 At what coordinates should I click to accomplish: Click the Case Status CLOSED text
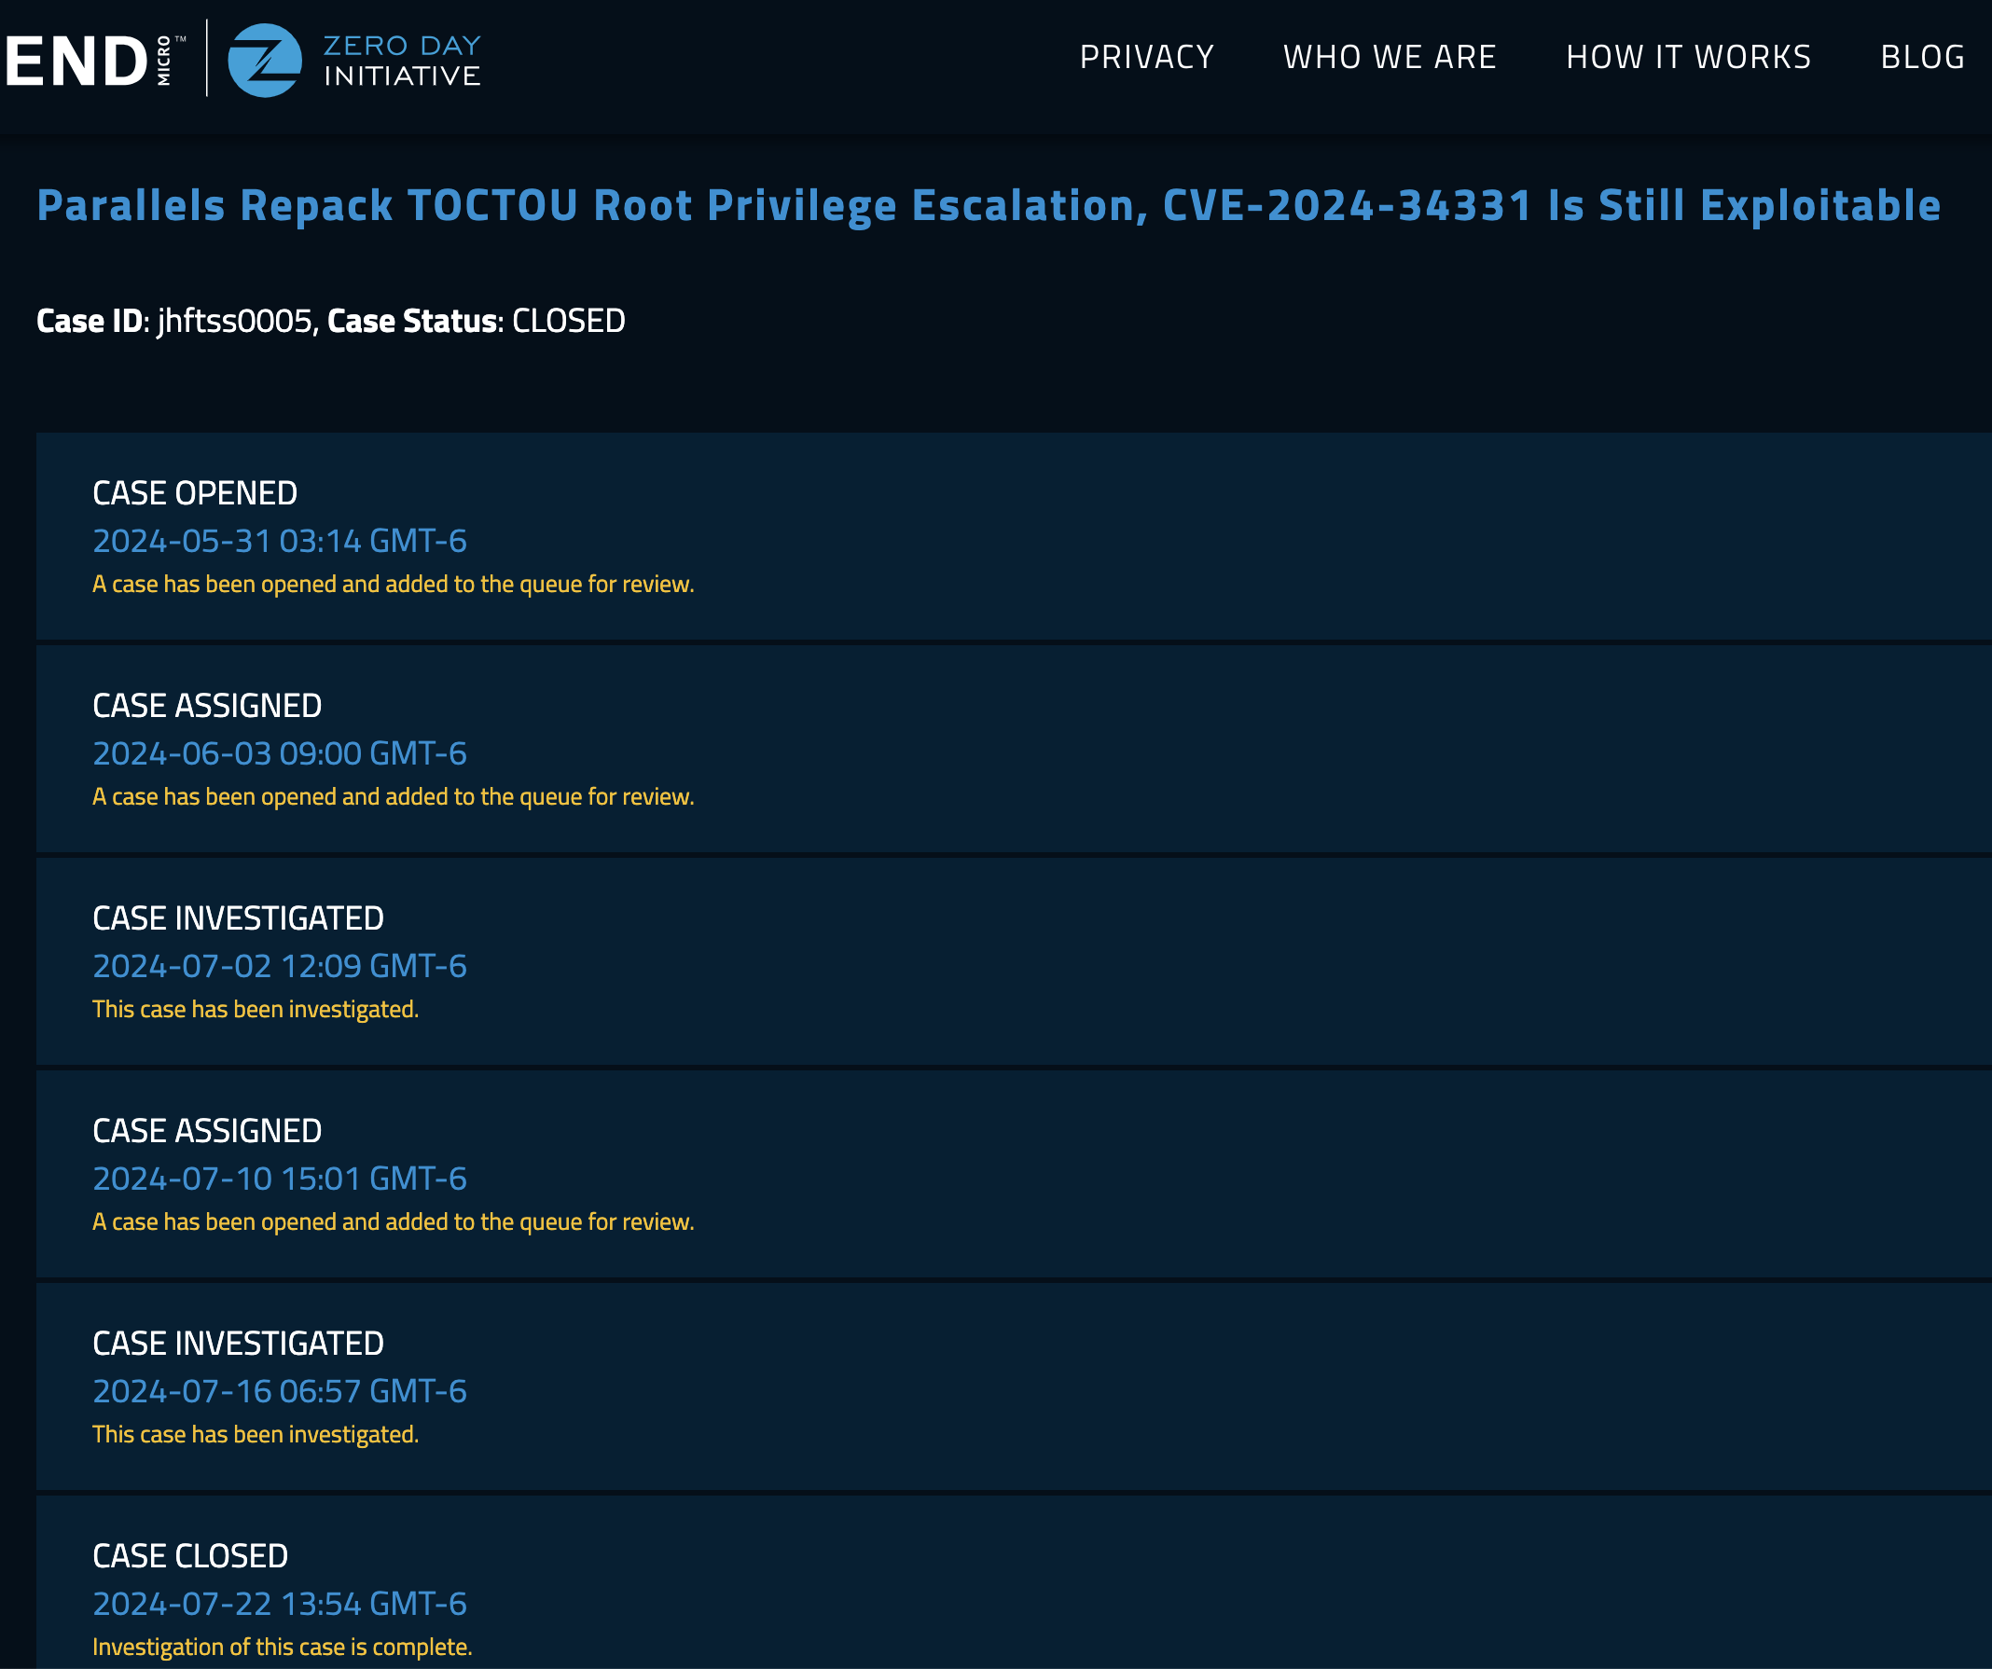(x=477, y=321)
